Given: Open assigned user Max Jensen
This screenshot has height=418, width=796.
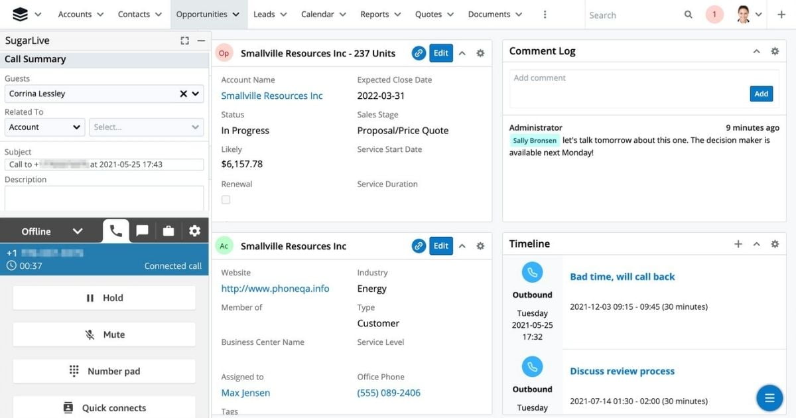Looking at the screenshot, I should click(245, 393).
